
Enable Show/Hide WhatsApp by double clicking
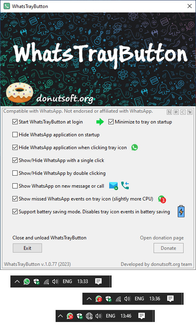pos(15,173)
